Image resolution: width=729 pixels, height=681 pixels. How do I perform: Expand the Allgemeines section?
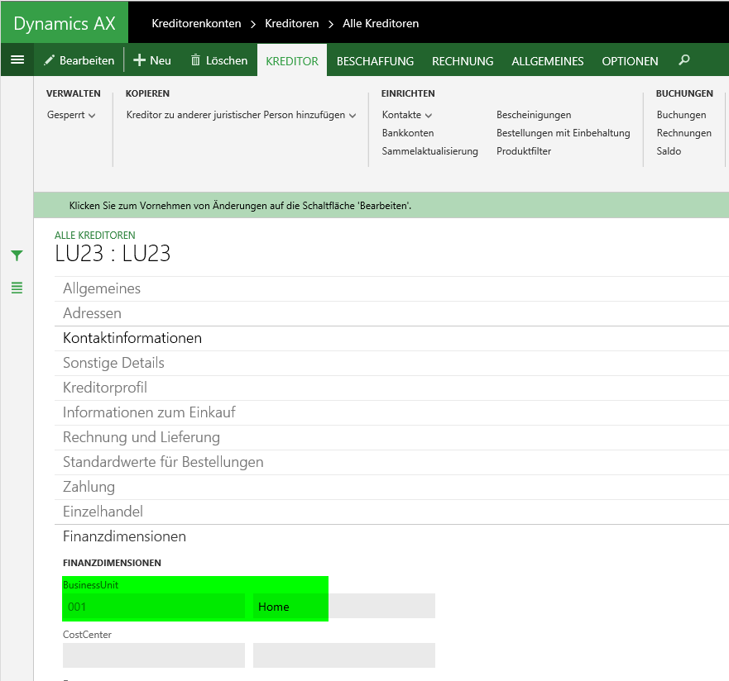[102, 288]
